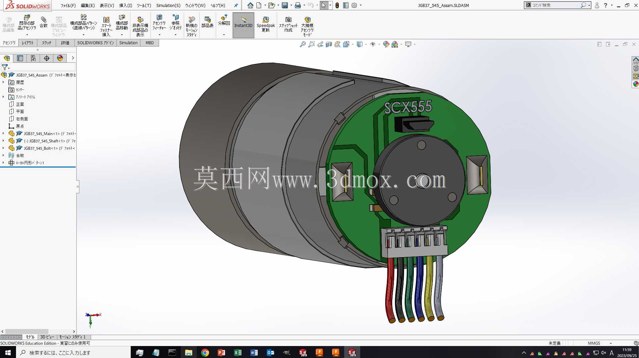Image resolution: width=639 pixels, height=358 pixels.
Task: Expand JGB37_545_Main<1> component
Action: point(3,133)
